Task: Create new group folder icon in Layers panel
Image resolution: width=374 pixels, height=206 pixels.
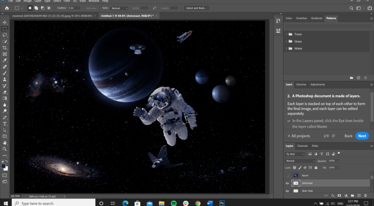Action: [x=353, y=195]
